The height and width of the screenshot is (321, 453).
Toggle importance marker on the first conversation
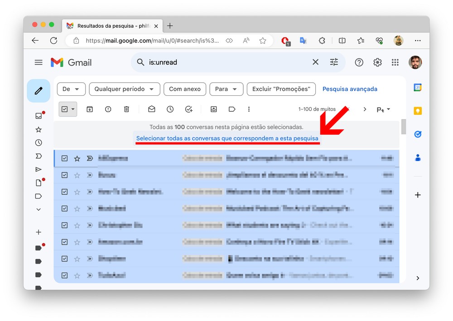point(90,158)
